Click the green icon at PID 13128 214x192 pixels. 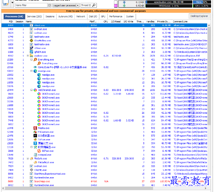coord(35,147)
